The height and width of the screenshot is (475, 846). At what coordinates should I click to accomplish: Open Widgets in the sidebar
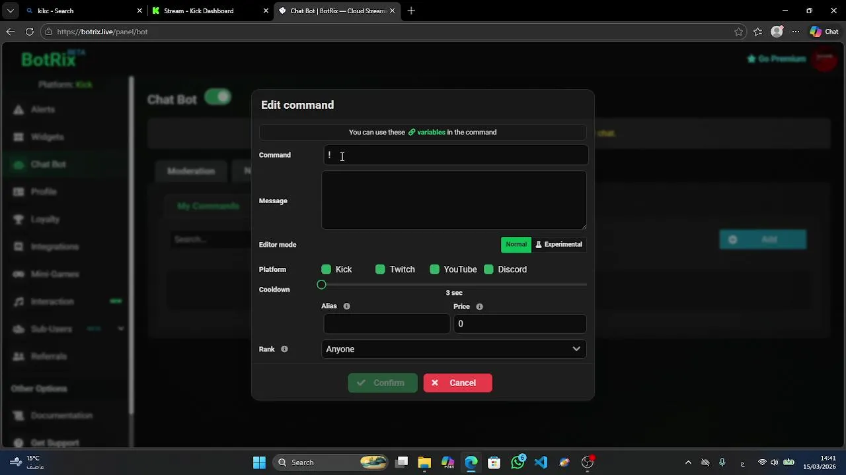tap(47, 137)
